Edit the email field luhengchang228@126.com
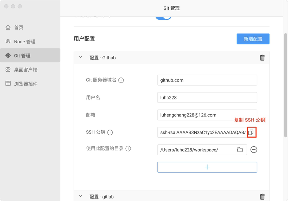This screenshot has width=288, height=201. click(x=207, y=115)
